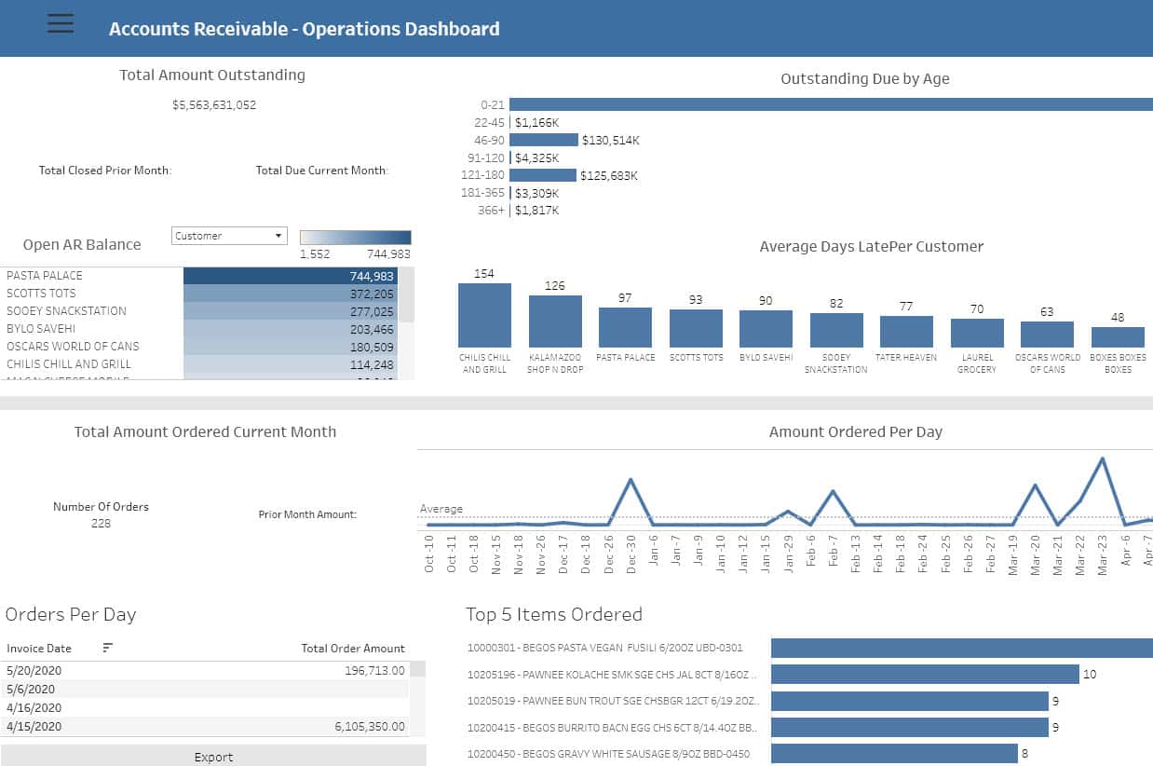Click the 372,205 balance cell
This screenshot has width=1153, height=766.
point(291,294)
